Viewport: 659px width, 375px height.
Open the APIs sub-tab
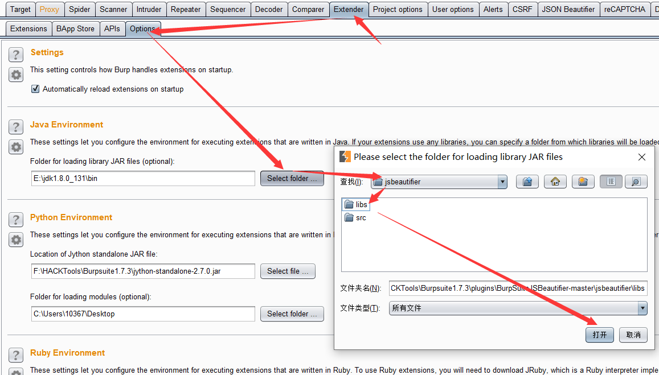pyautogui.click(x=112, y=28)
